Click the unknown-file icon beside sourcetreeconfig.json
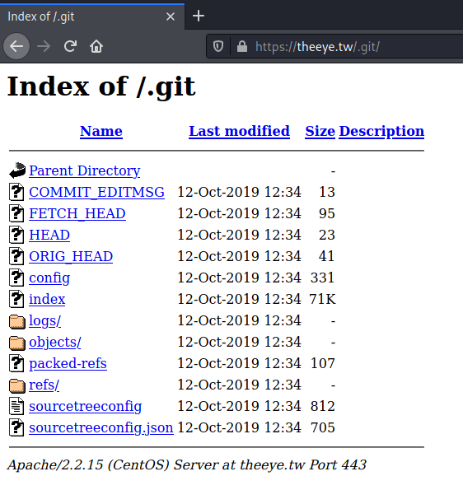Image resolution: width=463 pixels, height=504 pixels. (16, 427)
